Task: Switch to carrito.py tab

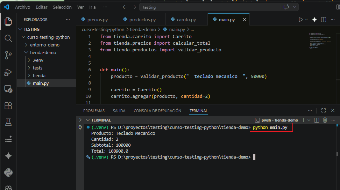Action: (186, 20)
